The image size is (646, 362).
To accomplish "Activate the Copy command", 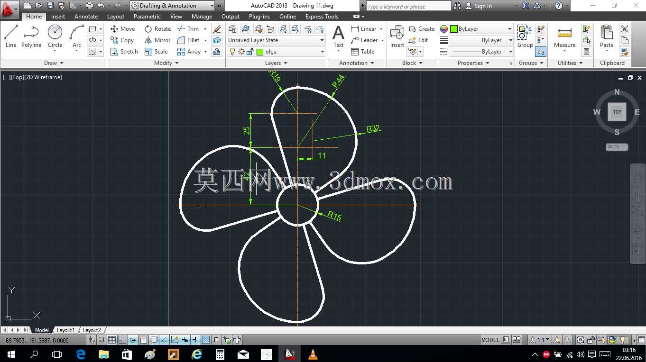I will point(122,40).
